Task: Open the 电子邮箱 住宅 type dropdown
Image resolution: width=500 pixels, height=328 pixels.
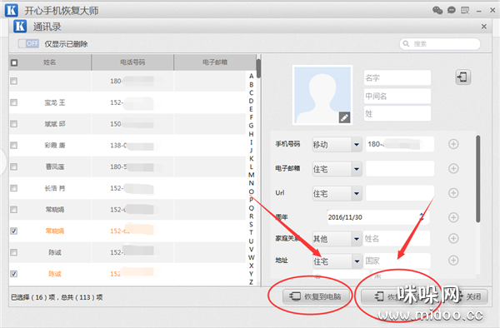Action: tap(337, 169)
